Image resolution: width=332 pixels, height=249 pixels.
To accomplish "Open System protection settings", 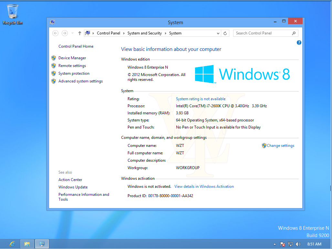I will 74,73.
